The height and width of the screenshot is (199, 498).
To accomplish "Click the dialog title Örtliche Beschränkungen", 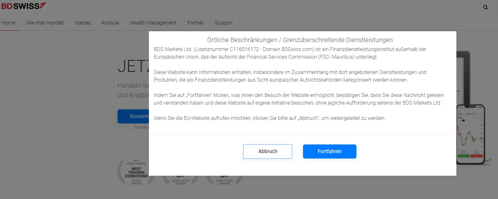I will click(300, 40).
